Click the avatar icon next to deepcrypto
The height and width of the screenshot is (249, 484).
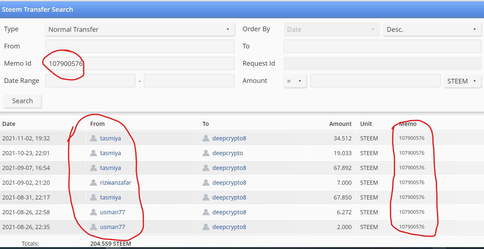coord(206,153)
